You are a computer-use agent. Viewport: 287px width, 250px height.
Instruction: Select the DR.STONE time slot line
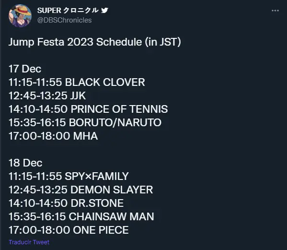click(x=66, y=203)
